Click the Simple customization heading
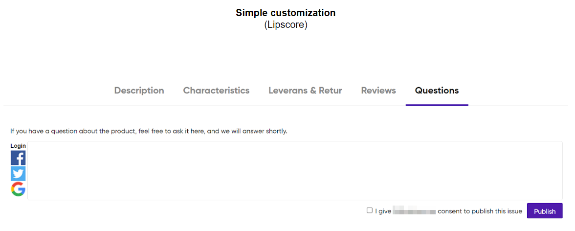Screen dimensions: 575x231 click(x=286, y=13)
